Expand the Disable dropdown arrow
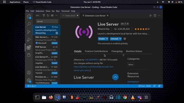This screenshot has height=103, width=184. (107, 39)
